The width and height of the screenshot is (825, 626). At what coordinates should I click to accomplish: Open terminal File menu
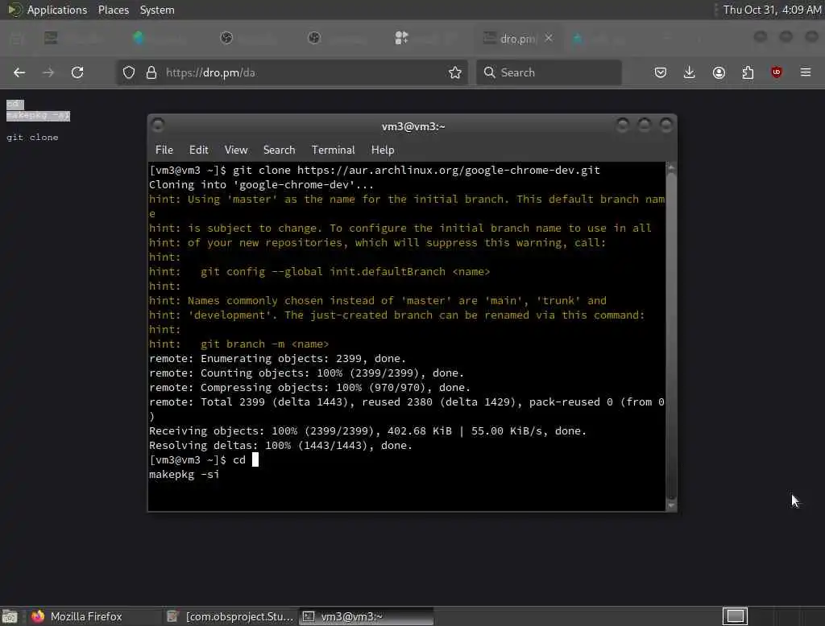pos(164,150)
